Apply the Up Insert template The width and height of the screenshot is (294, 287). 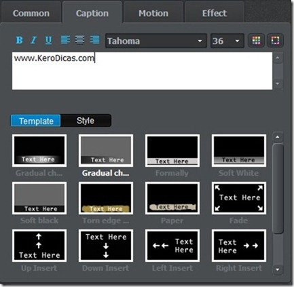(39, 246)
